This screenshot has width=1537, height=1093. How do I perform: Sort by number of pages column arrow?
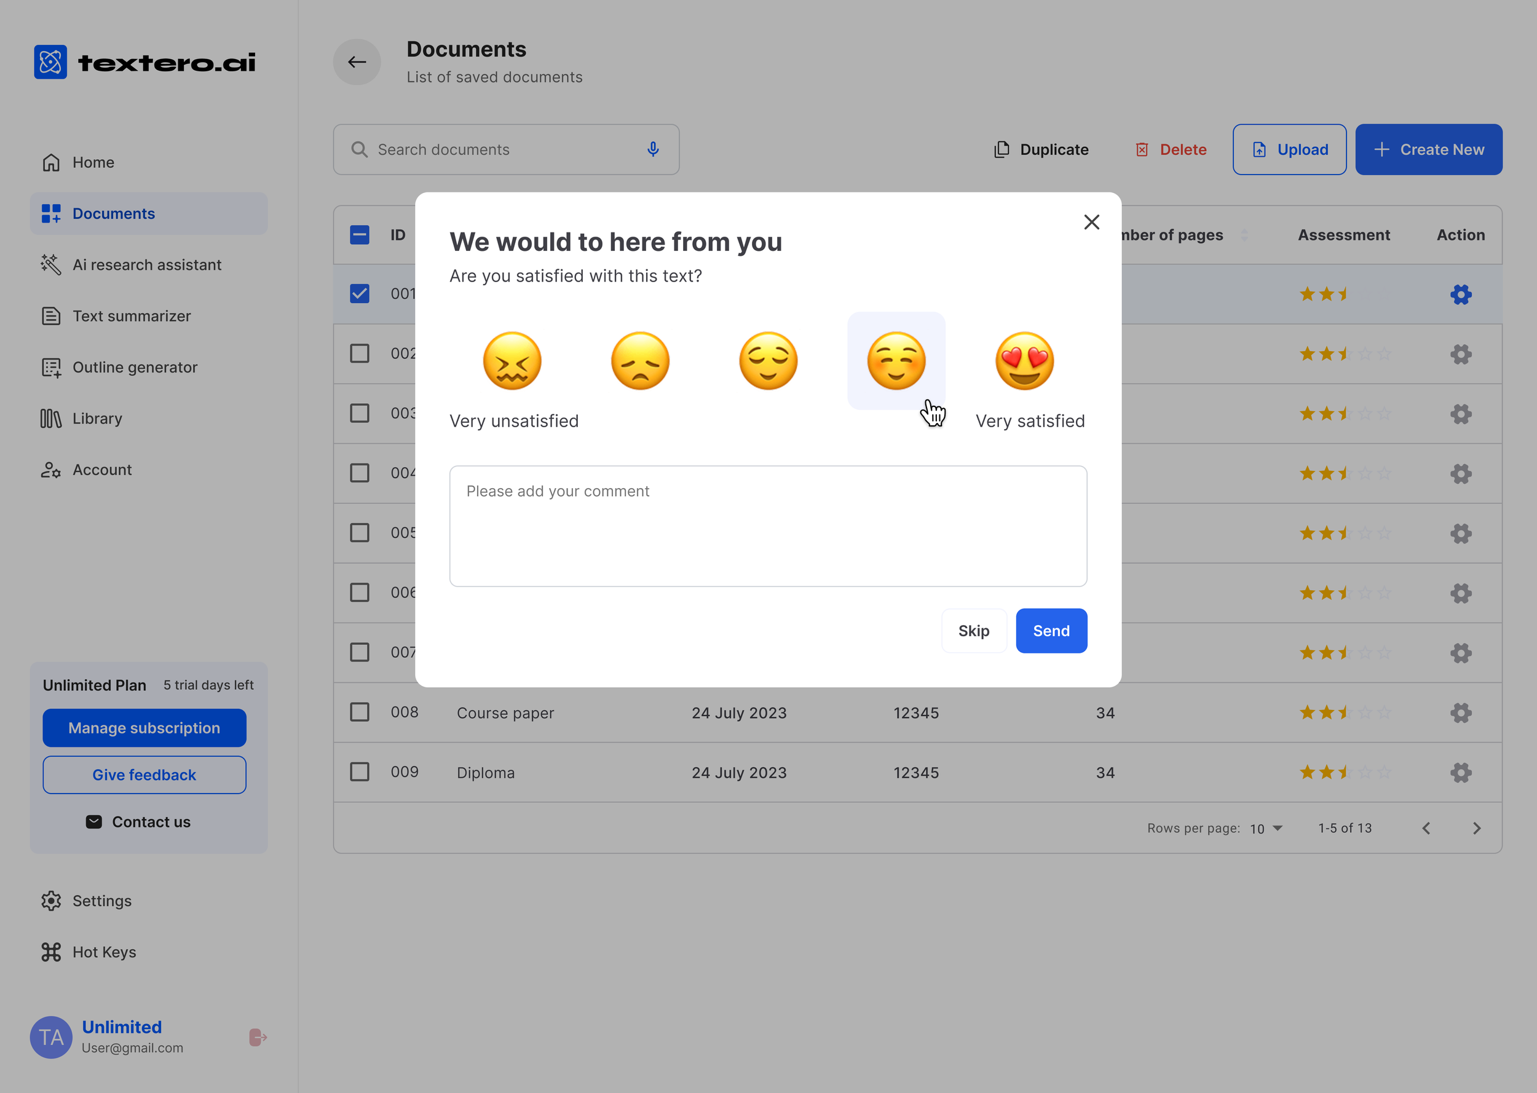[1244, 235]
